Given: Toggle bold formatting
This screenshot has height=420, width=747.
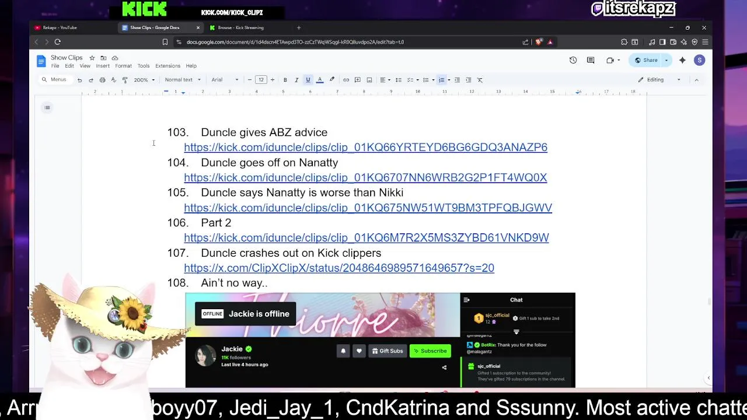Looking at the screenshot, I should coord(285,80).
